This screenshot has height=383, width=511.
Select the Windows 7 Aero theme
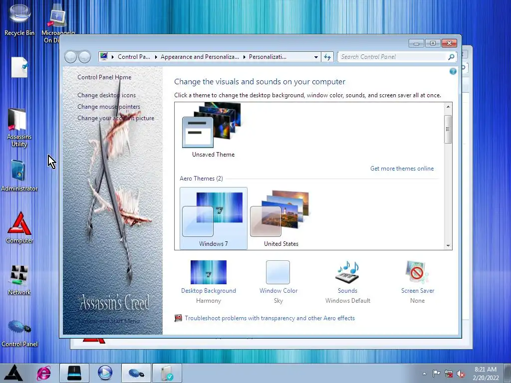214,218
